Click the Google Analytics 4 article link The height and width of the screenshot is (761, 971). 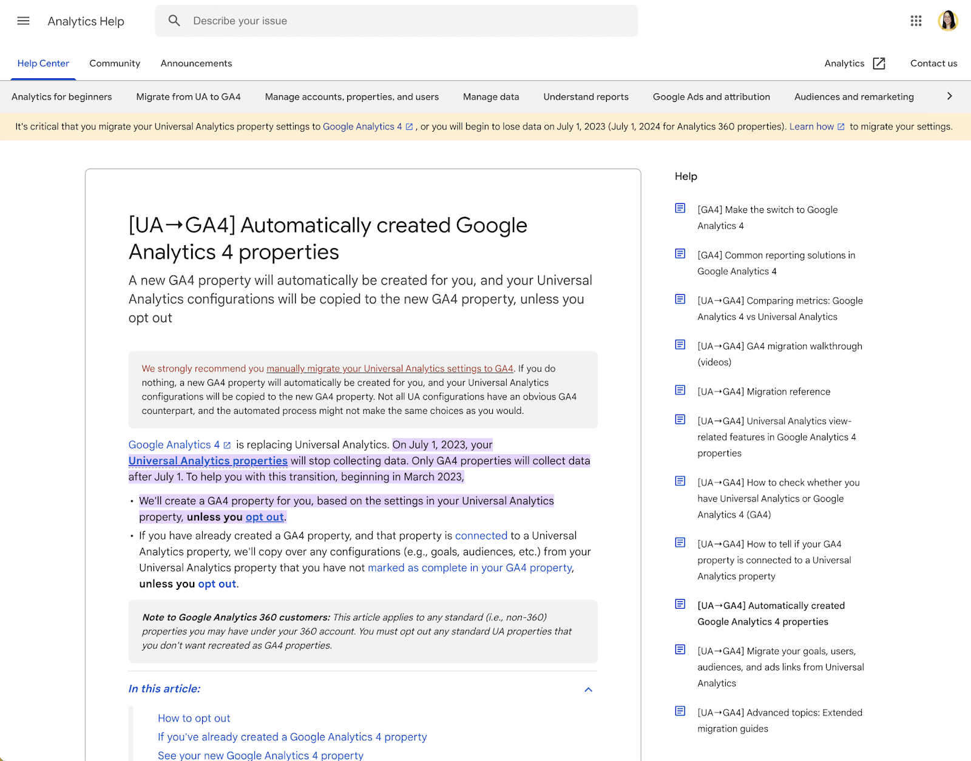point(174,445)
